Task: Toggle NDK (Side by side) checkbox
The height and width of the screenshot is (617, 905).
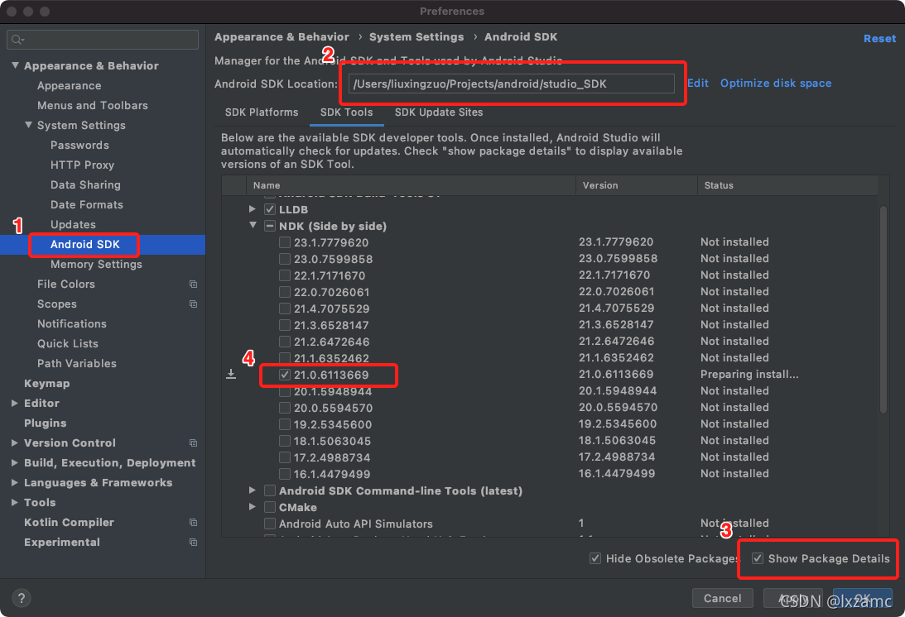Action: tap(270, 226)
